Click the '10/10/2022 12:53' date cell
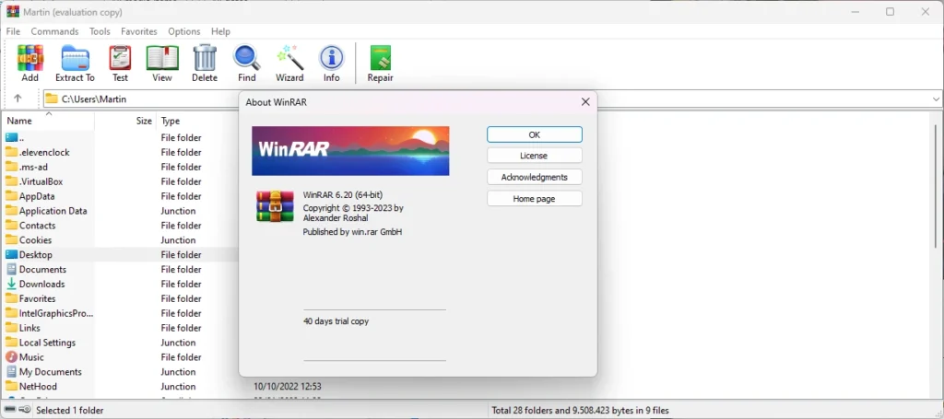This screenshot has width=944, height=419. [x=288, y=387]
